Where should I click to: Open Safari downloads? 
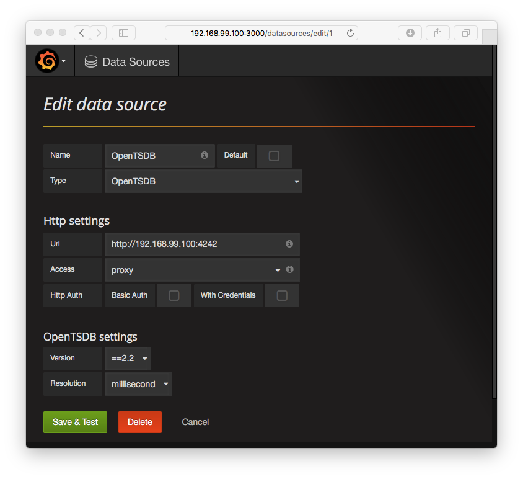click(410, 33)
